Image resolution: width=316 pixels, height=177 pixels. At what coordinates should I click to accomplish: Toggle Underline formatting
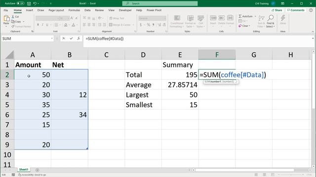click(47, 25)
